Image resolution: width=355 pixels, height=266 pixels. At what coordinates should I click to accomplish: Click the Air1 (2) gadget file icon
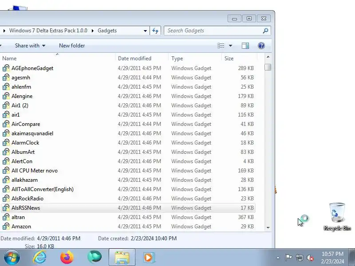[6, 105]
